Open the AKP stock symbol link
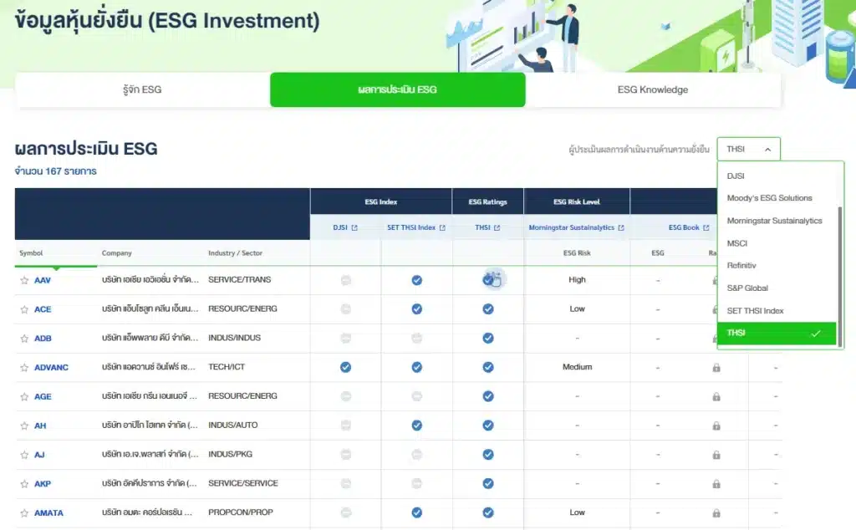This screenshot has height=530, width=856. pos(43,484)
